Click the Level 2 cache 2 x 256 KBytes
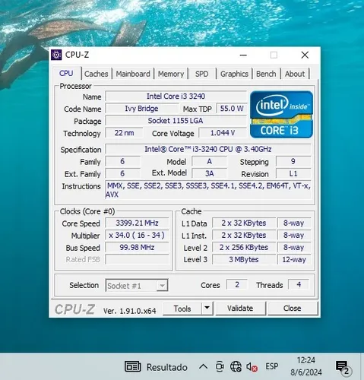The height and width of the screenshot is (380, 364). pyautogui.click(x=244, y=248)
